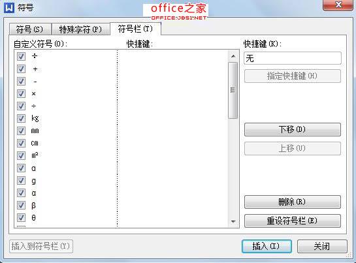This screenshot has height=263, width=356.
Task: Click the scrollbar down arrow in symbol list
Action: (x=233, y=221)
